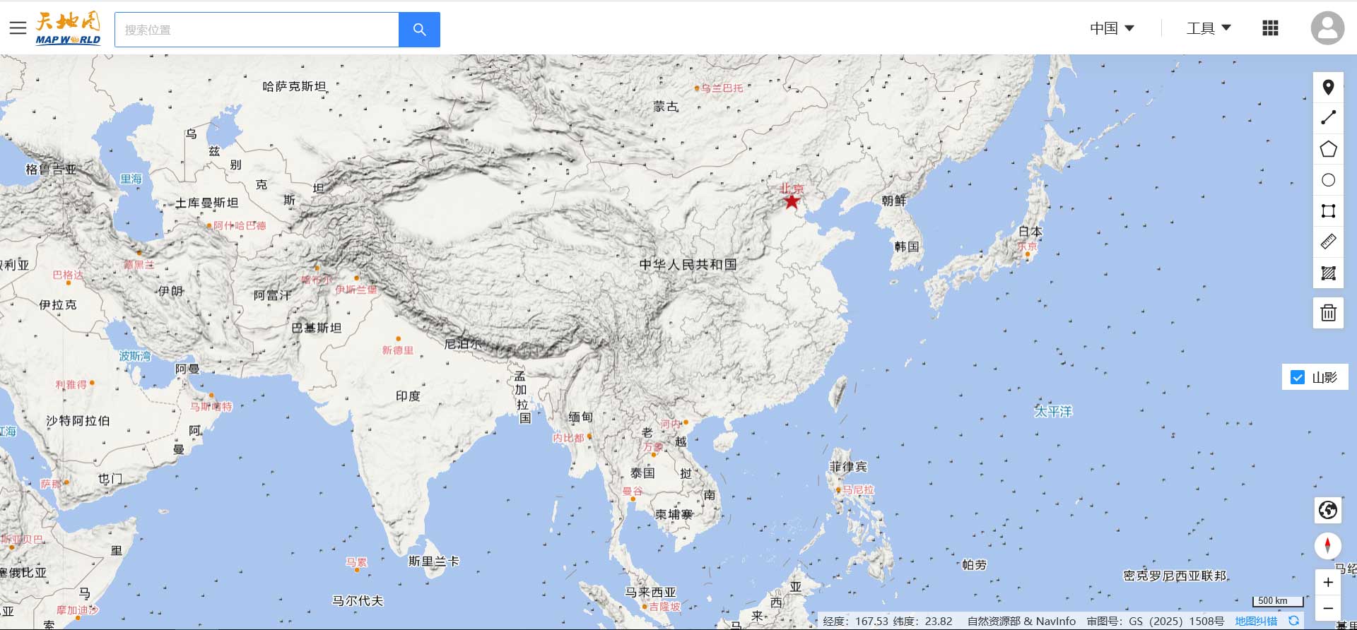The image size is (1357, 630).
Task: Click the 500 km scale bar
Action: point(1279,601)
